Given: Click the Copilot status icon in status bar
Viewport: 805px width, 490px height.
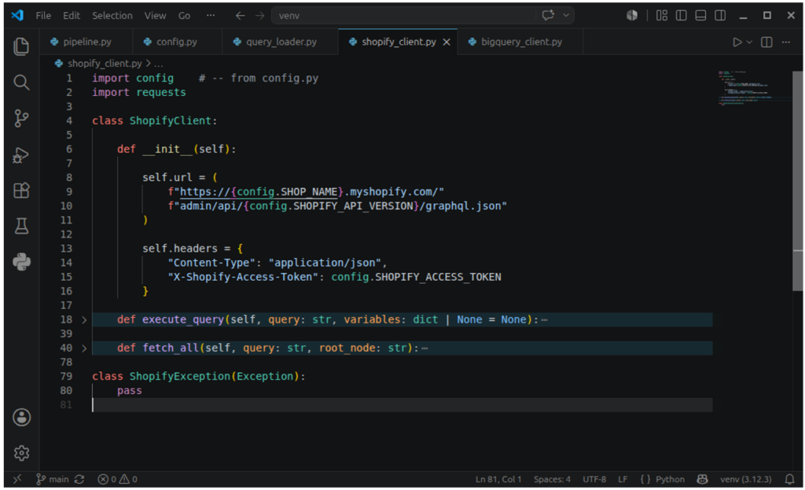Looking at the screenshot, I should pyautogui.click(x=702, y=479).
